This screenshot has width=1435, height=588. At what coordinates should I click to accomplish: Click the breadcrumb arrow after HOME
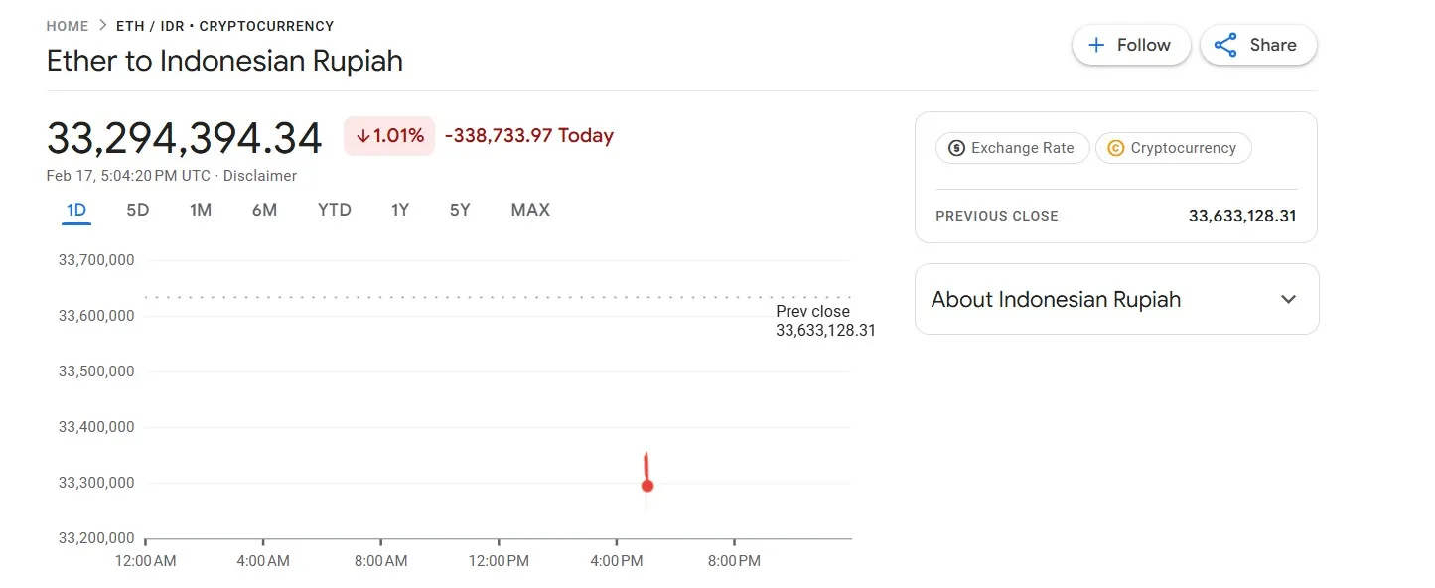point(102,26)
